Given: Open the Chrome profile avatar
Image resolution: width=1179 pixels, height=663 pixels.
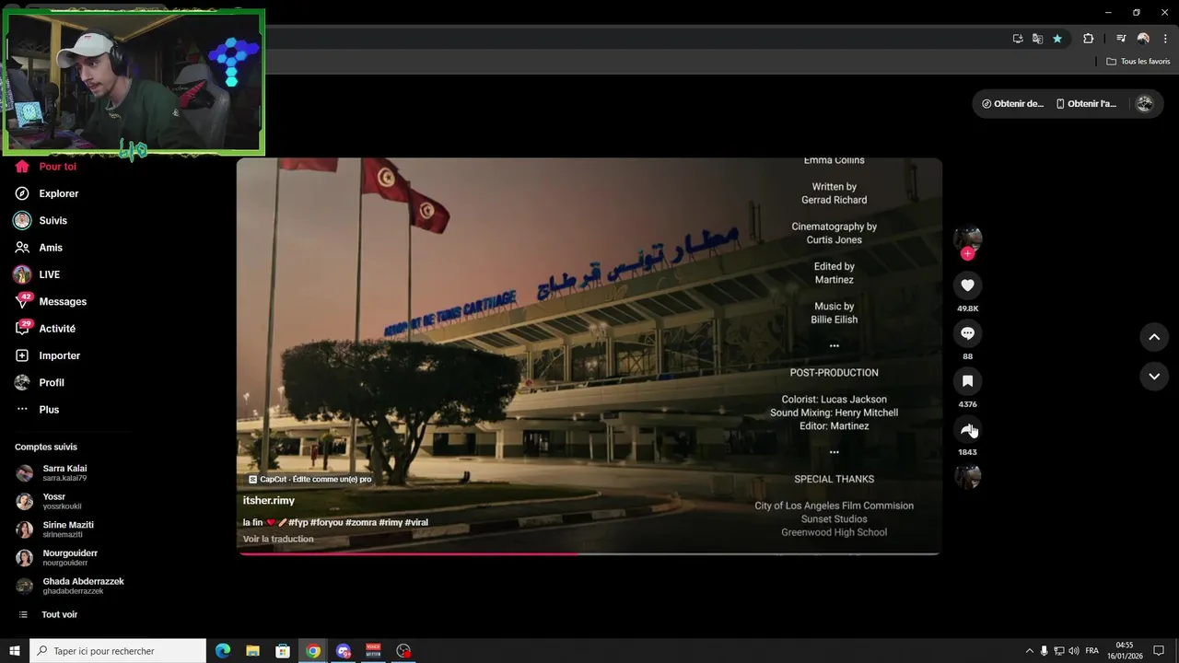Looking at the screenshot, I should (x=1143, y=39).
